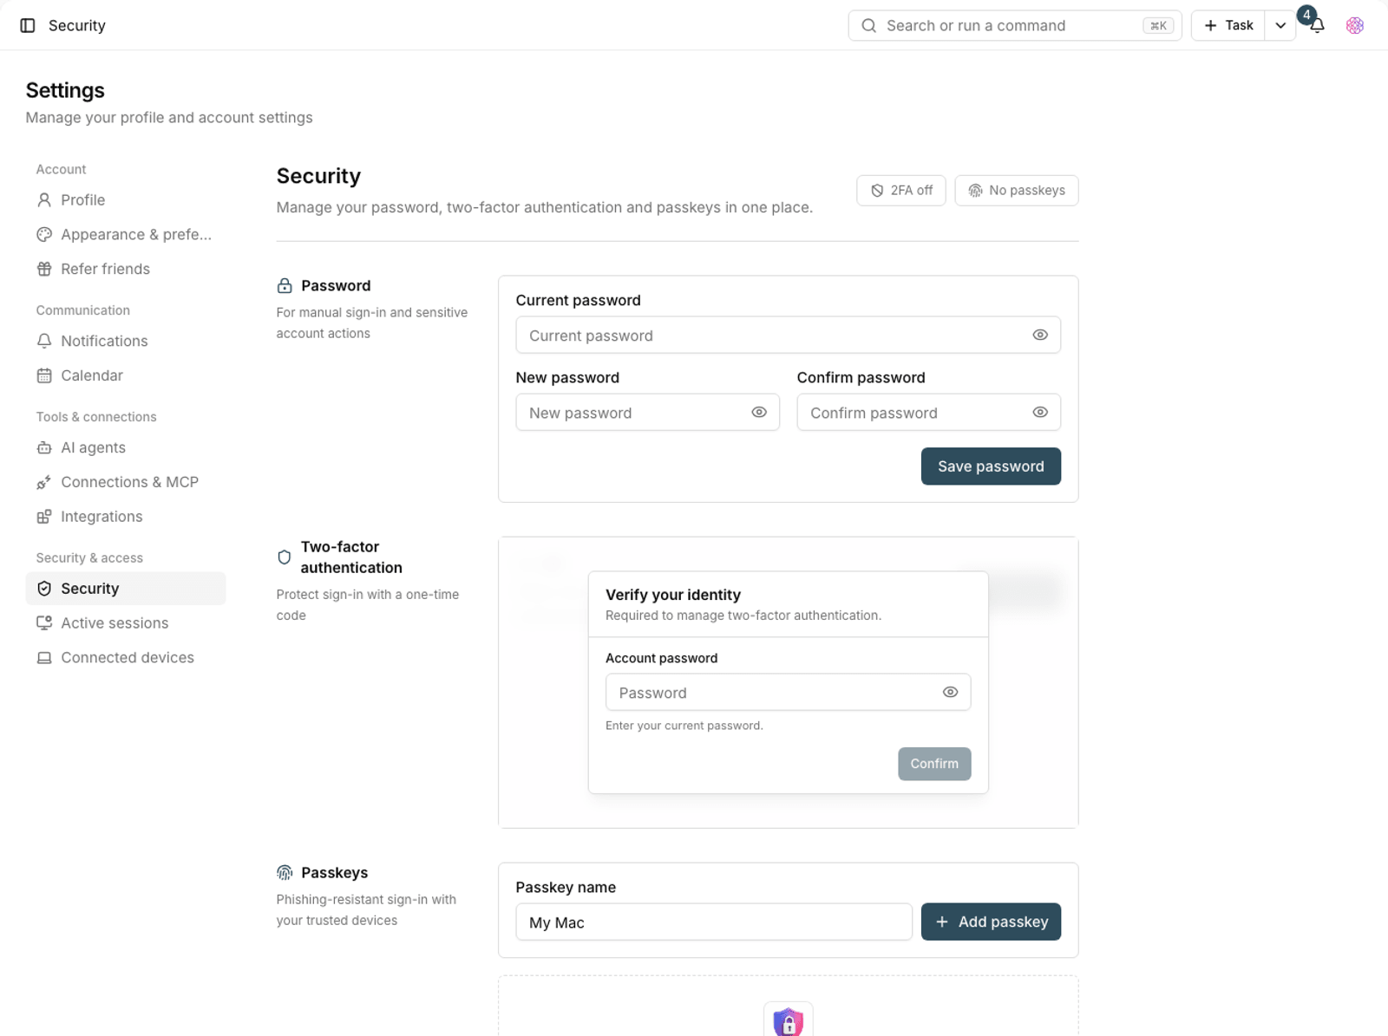This screenshot has height=1036, width=1388.
Task: Toggle the sidebar panel icon
Action: [28, 25]
